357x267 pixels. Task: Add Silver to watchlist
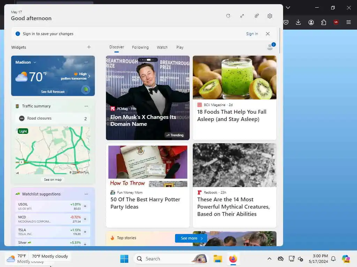click(x=85, y=244)
